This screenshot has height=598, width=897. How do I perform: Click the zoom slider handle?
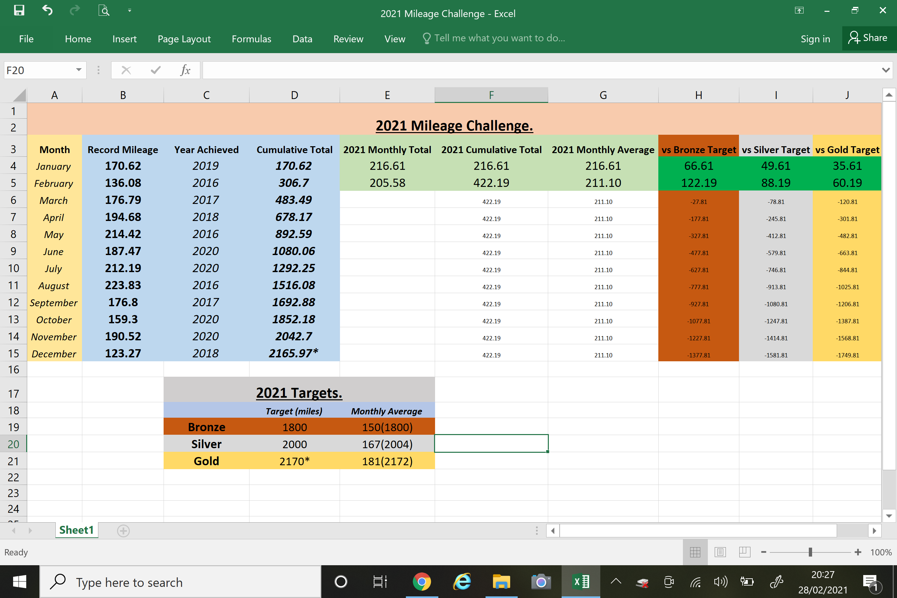click(x=810, y=552)
